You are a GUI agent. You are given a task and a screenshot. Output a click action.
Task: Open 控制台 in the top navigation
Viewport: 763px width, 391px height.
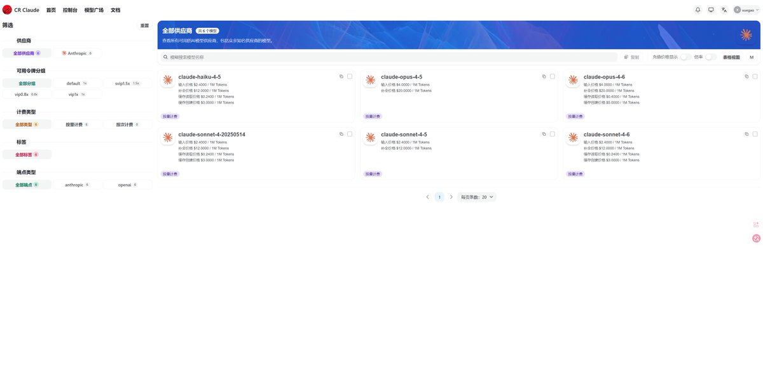[x=70, y=10]
